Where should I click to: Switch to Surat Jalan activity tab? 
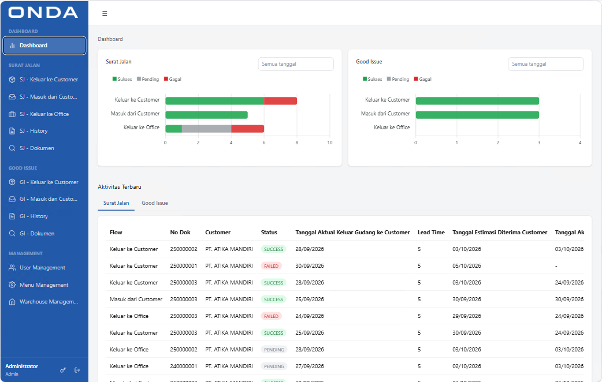pos(116,203)
